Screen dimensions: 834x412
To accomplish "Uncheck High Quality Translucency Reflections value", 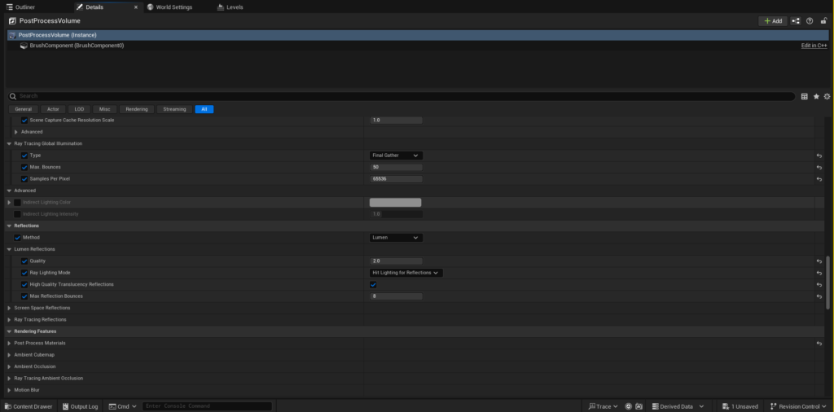I will tap(373, 284).
